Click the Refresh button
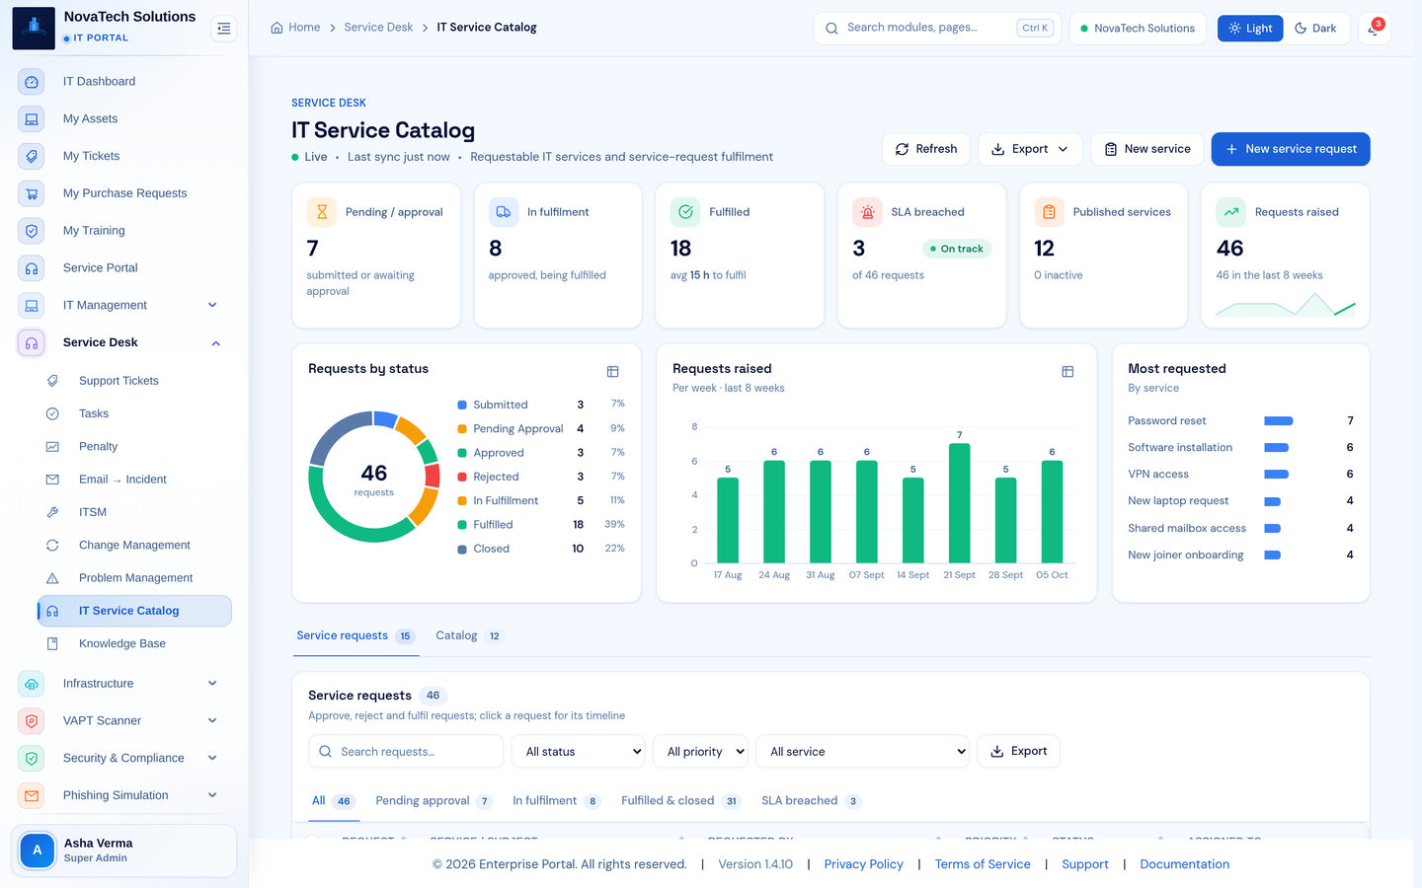1422x888 pixels. point(926,149)
